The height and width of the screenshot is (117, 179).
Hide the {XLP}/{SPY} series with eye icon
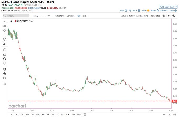click(11, 21)
